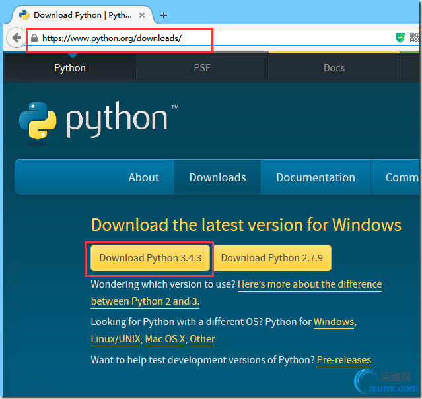The height and width of the screenshot is (399, 422).
Task: Open the Pre-releases link
Action: 343,360
